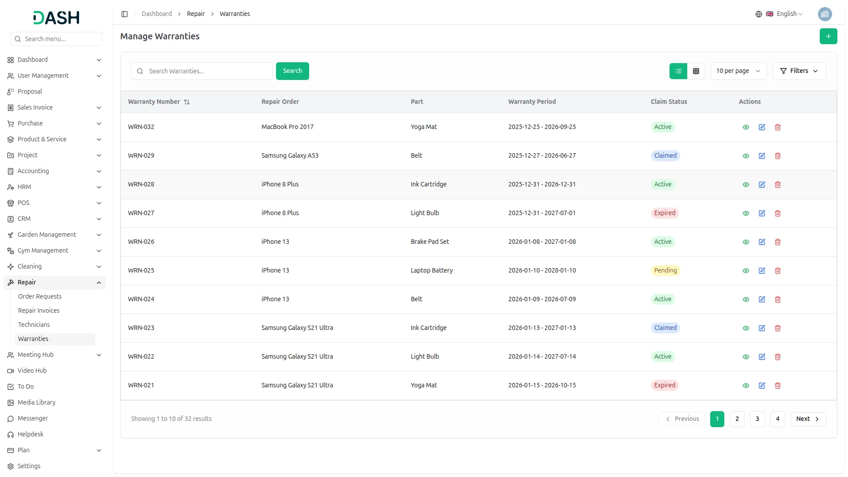Image resolution: width=848 pixels, height=477 pixels.
Task: Open Settings in the sidebar
Action: pos(55,466)
